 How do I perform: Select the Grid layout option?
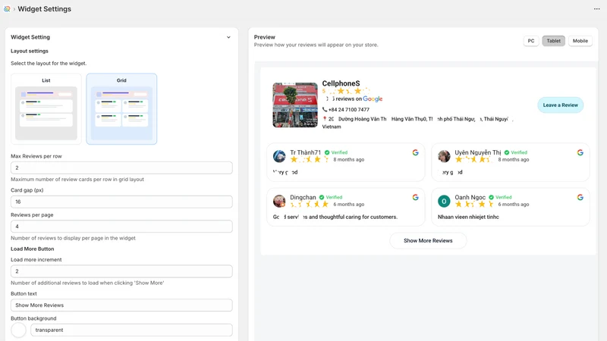click(x=121, y=108)
